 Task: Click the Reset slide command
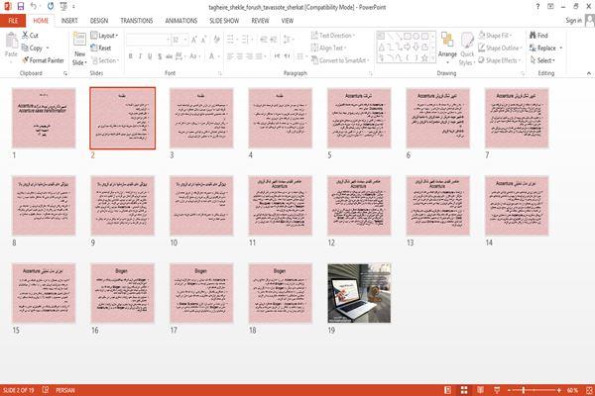click(101, 48)
